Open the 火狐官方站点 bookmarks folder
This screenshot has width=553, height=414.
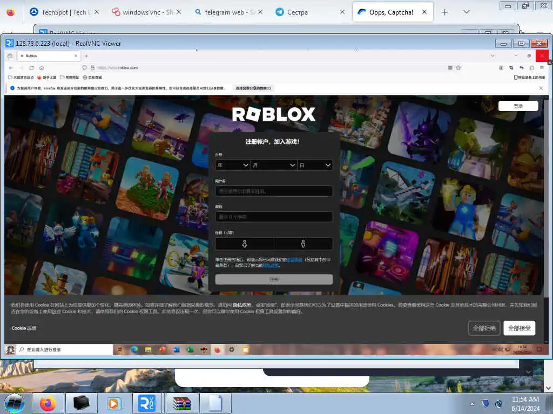(21, 78)
